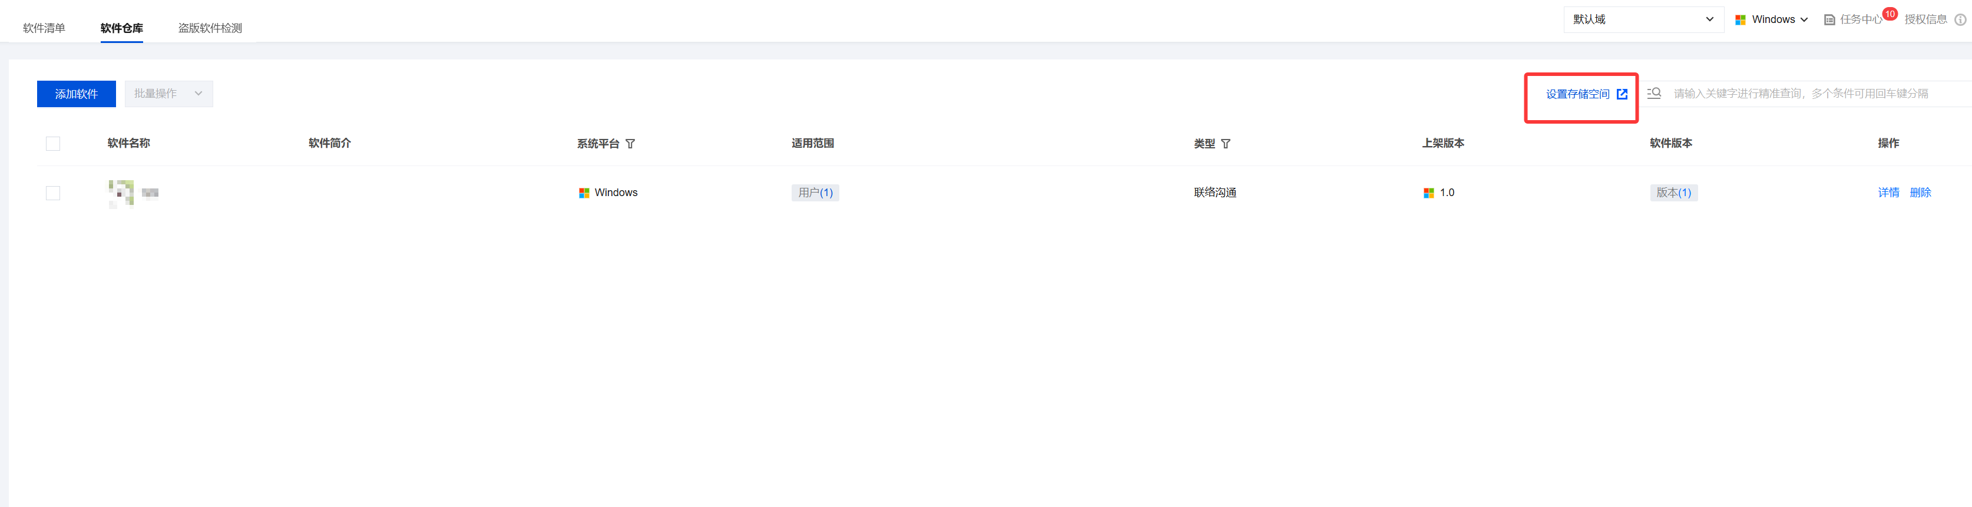
Task: Click the 联络沟通 type cell
Action: [x=1215, y=193]
